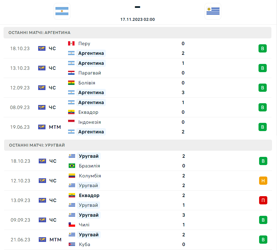Click the Chile flag icon
This screenshot has height=251, width=277.
(x=72, y=225)
